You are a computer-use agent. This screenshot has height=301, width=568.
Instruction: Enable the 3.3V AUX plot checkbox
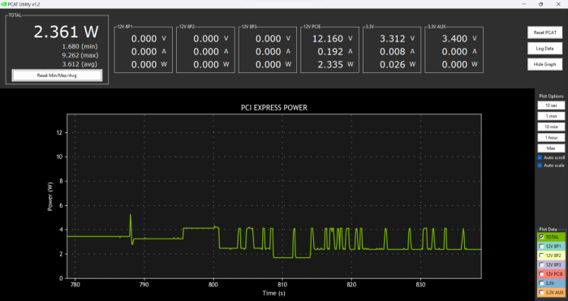click(x=541, y=292)
